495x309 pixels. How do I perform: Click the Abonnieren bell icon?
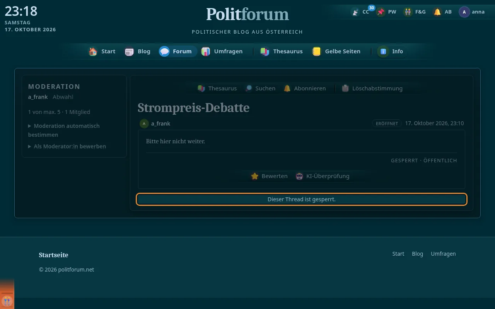pos(287,88)
